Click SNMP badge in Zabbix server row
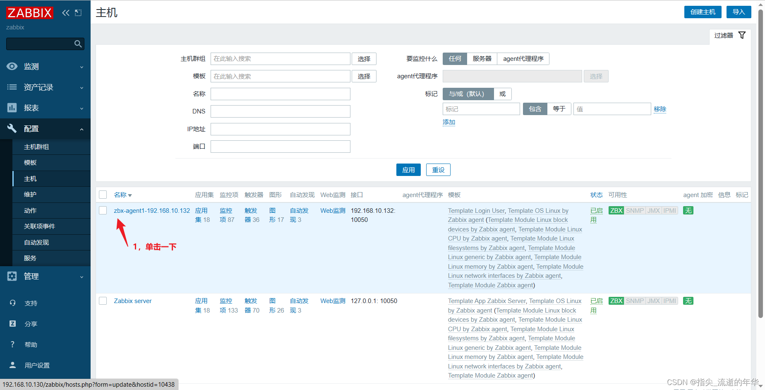 635,301
